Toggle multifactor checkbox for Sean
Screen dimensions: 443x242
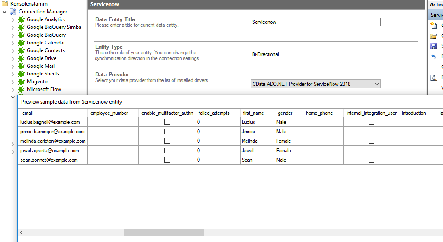click(167, 160)
